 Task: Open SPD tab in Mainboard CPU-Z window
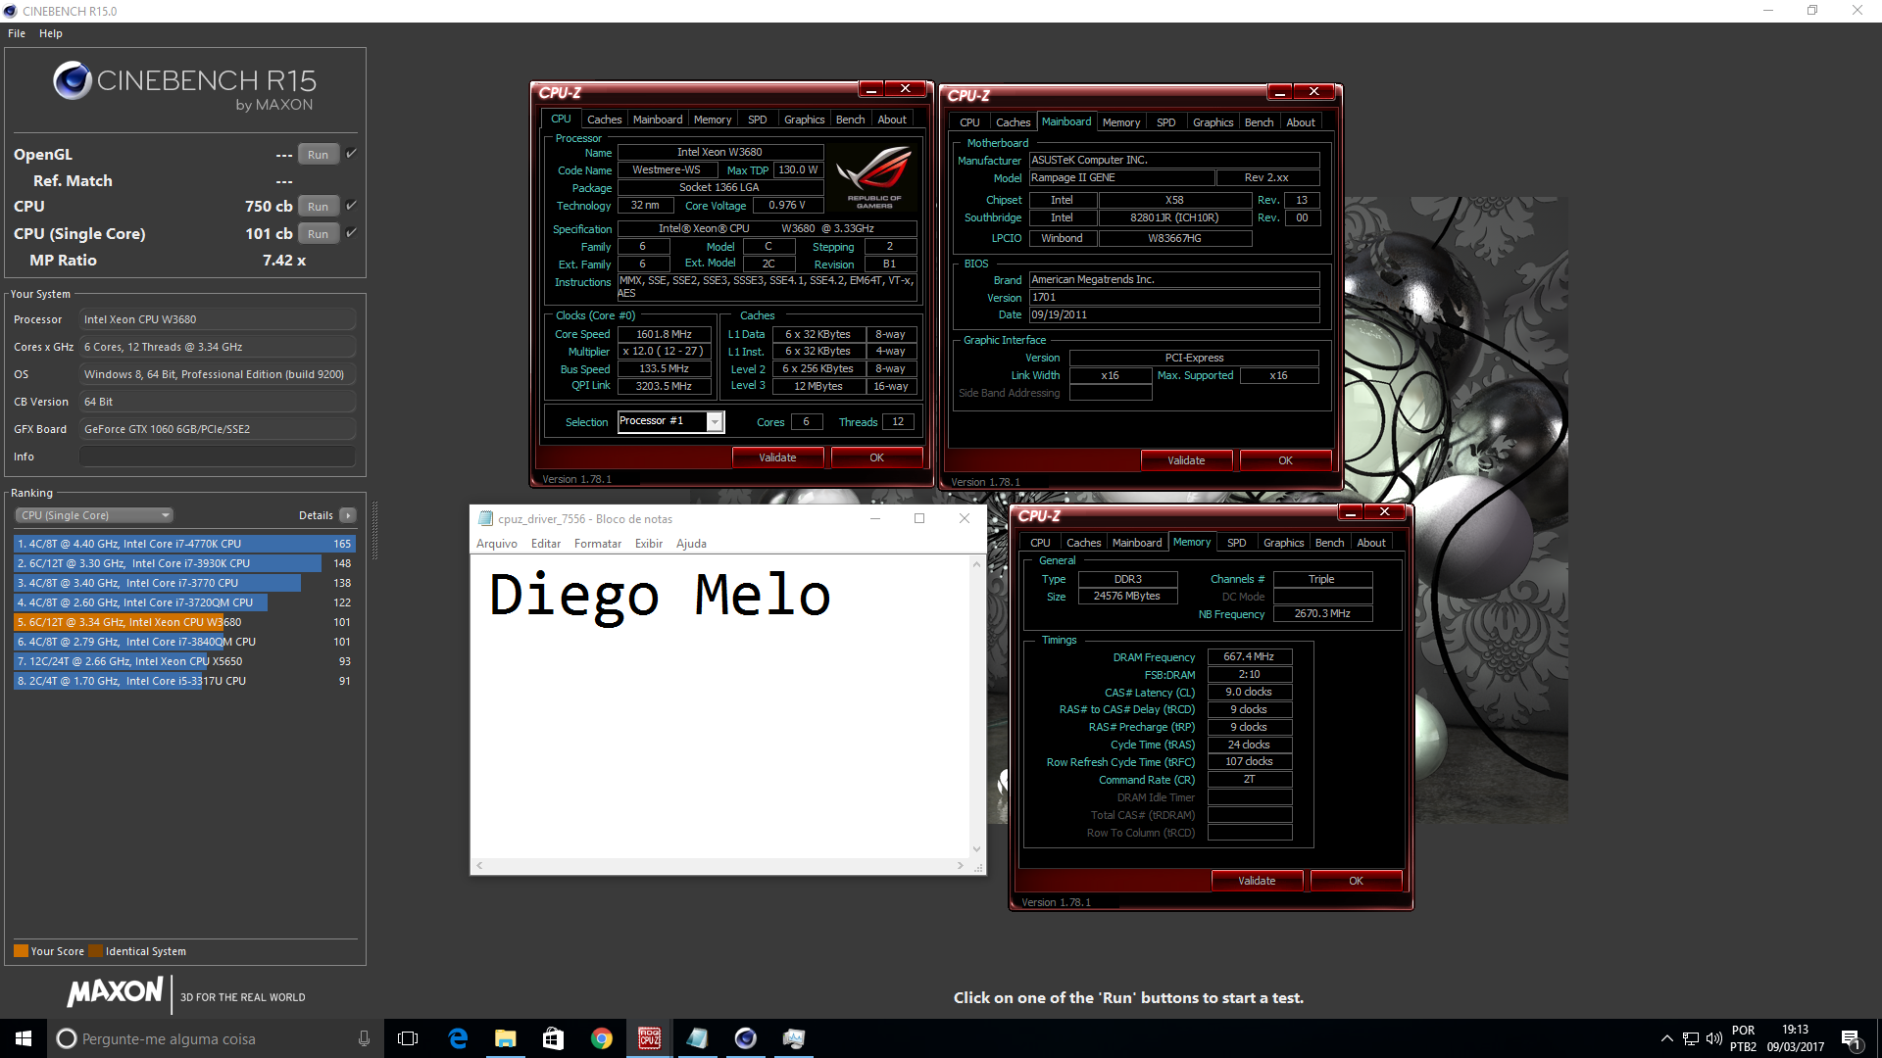[1165, 122]
